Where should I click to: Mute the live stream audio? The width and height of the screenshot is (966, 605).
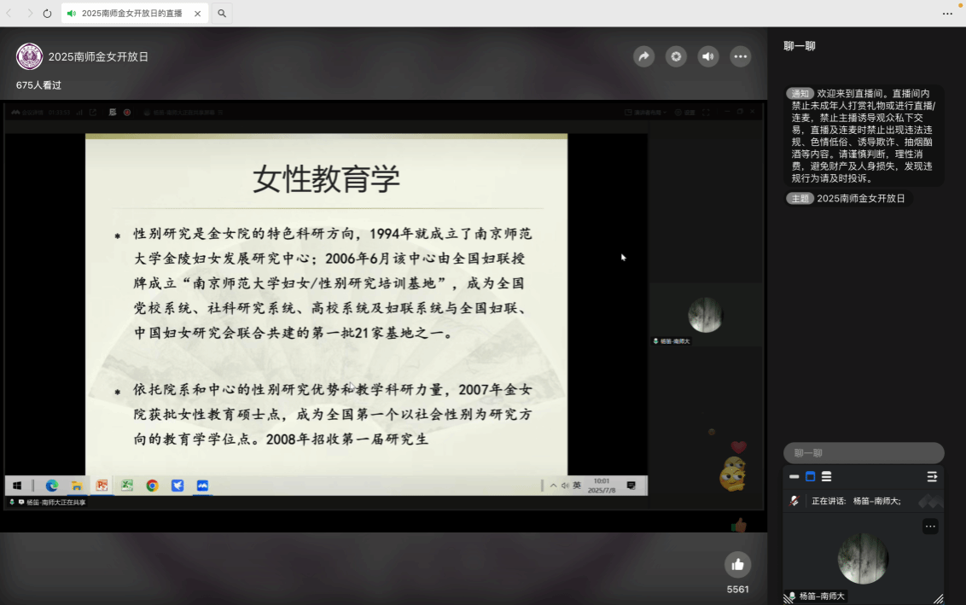pyautogui.click(x=708, y=56)
